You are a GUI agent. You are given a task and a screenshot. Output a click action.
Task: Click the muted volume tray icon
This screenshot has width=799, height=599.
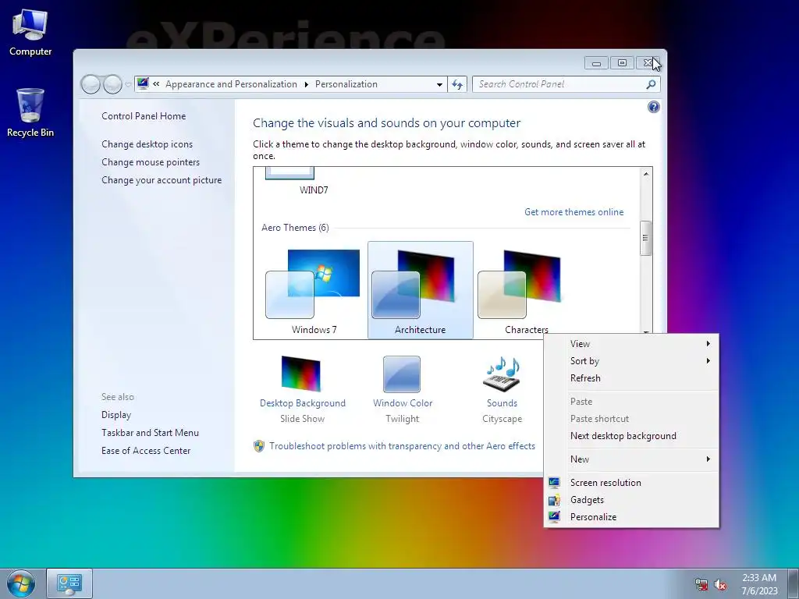(x=720, y=585)
